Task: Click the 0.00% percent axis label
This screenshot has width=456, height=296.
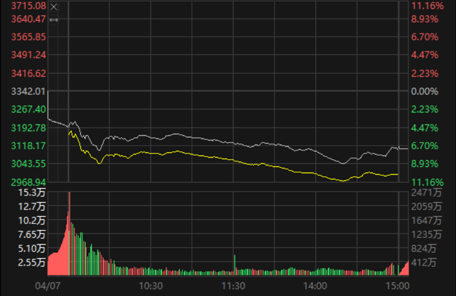Action: click(x=425, y=91)
